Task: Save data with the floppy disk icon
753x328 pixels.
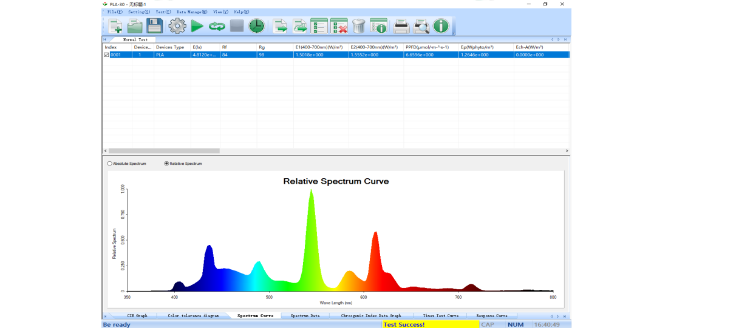Action: pyautogui.click(x=155, y=25)
